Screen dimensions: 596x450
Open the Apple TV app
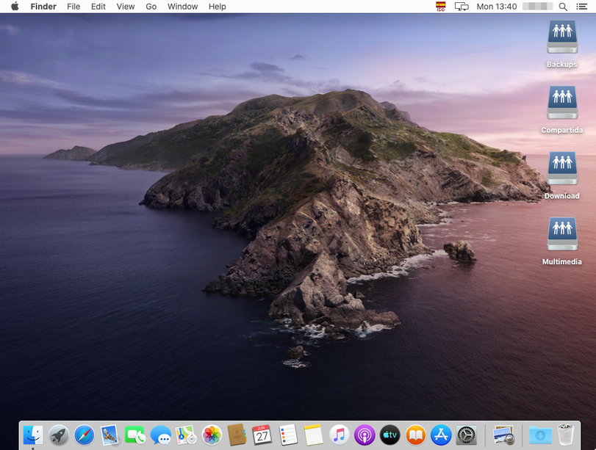[x=389, y=435]
